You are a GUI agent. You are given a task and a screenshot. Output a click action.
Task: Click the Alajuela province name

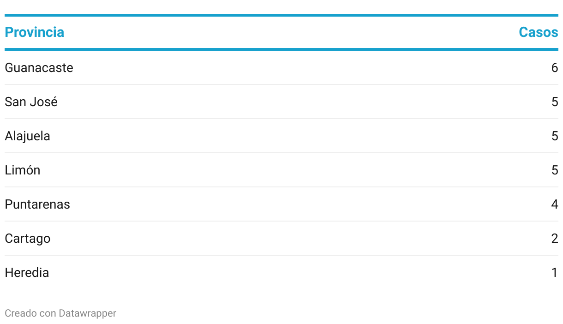(27, 136)
